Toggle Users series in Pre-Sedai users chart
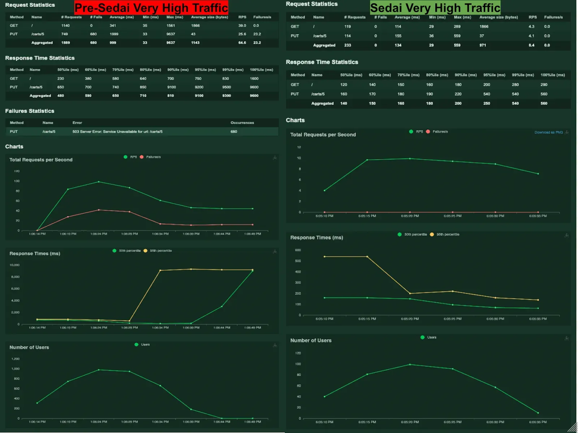The image size is (578, 433). [142, 345]
